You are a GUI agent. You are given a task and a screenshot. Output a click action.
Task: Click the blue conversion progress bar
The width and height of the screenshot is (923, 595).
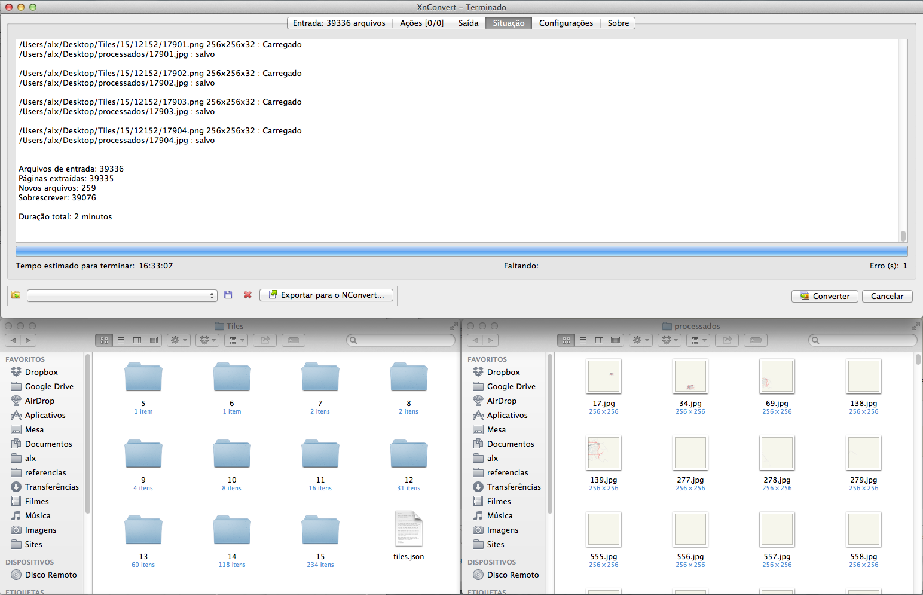461,251
